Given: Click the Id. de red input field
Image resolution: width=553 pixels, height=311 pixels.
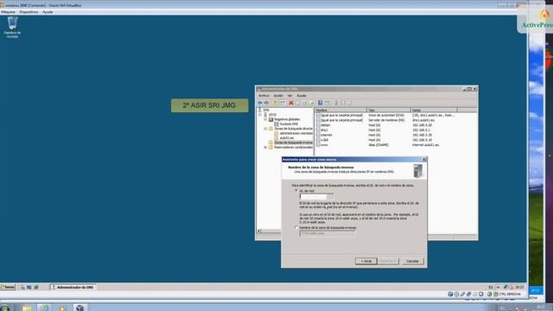Looking at the screenshot, I should (316, 196).
